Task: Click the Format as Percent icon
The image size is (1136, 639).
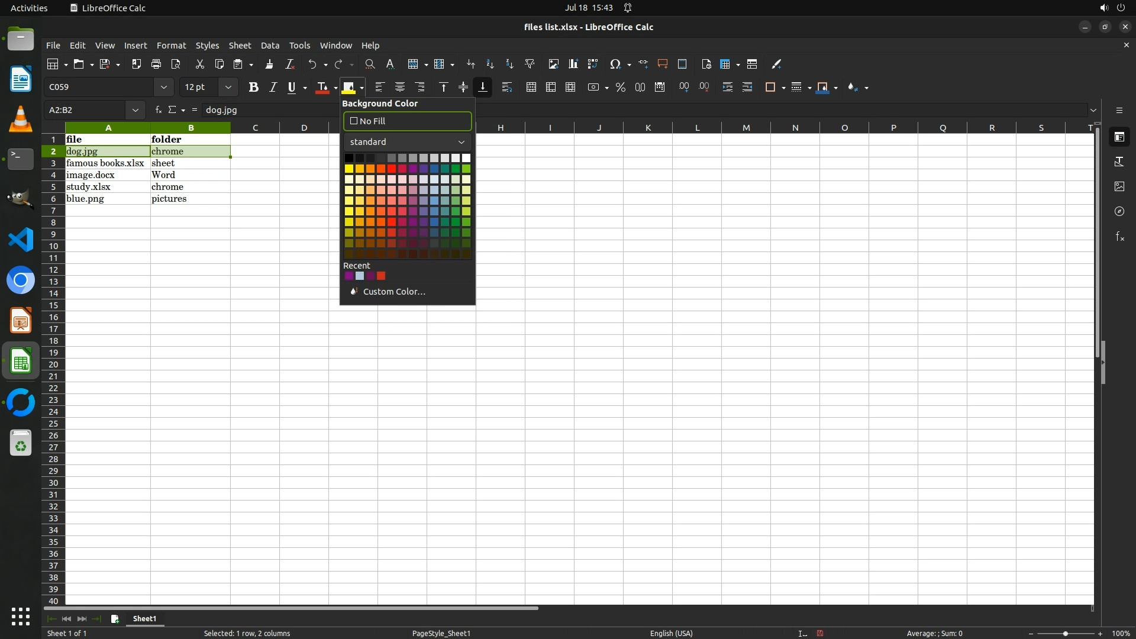Action: click(620, 88)
